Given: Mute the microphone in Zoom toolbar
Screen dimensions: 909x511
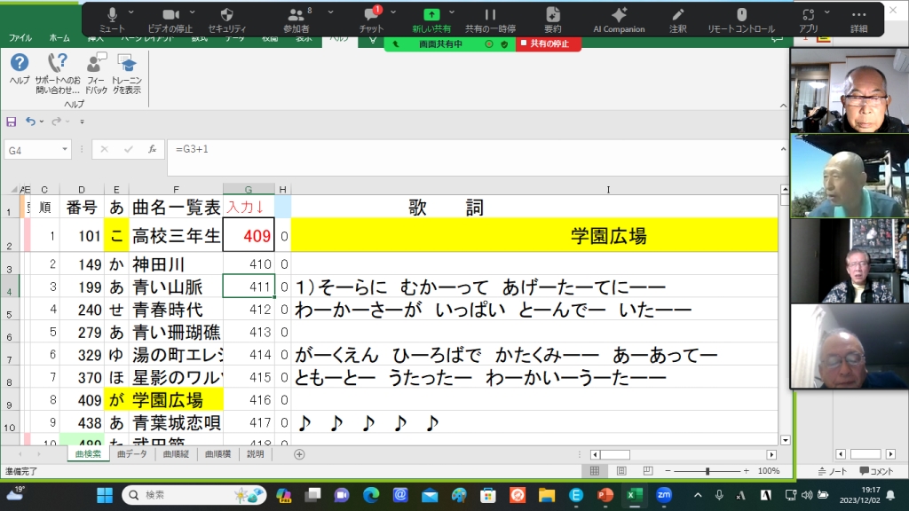Looking at the screenshot, I should [112, 20].
